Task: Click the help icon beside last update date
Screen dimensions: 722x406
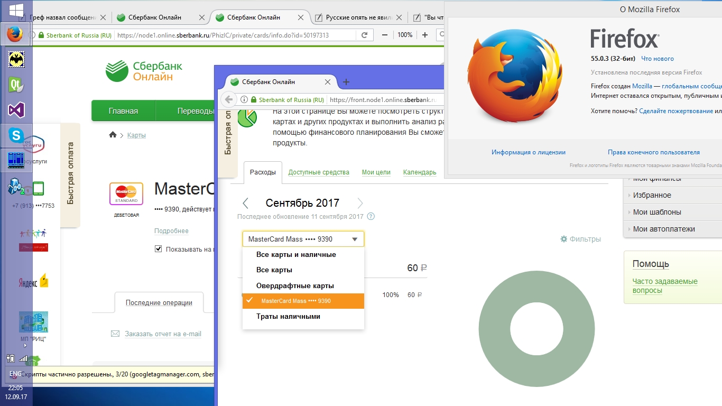Action: 371,216
